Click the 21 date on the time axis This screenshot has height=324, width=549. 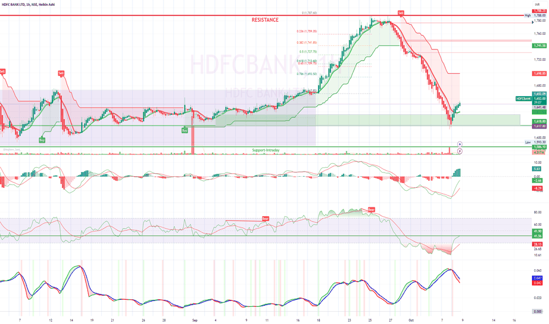click(x=113, y=320)
